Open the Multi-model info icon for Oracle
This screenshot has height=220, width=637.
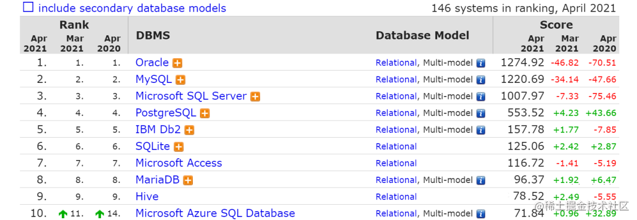click(x=481, y=63)
